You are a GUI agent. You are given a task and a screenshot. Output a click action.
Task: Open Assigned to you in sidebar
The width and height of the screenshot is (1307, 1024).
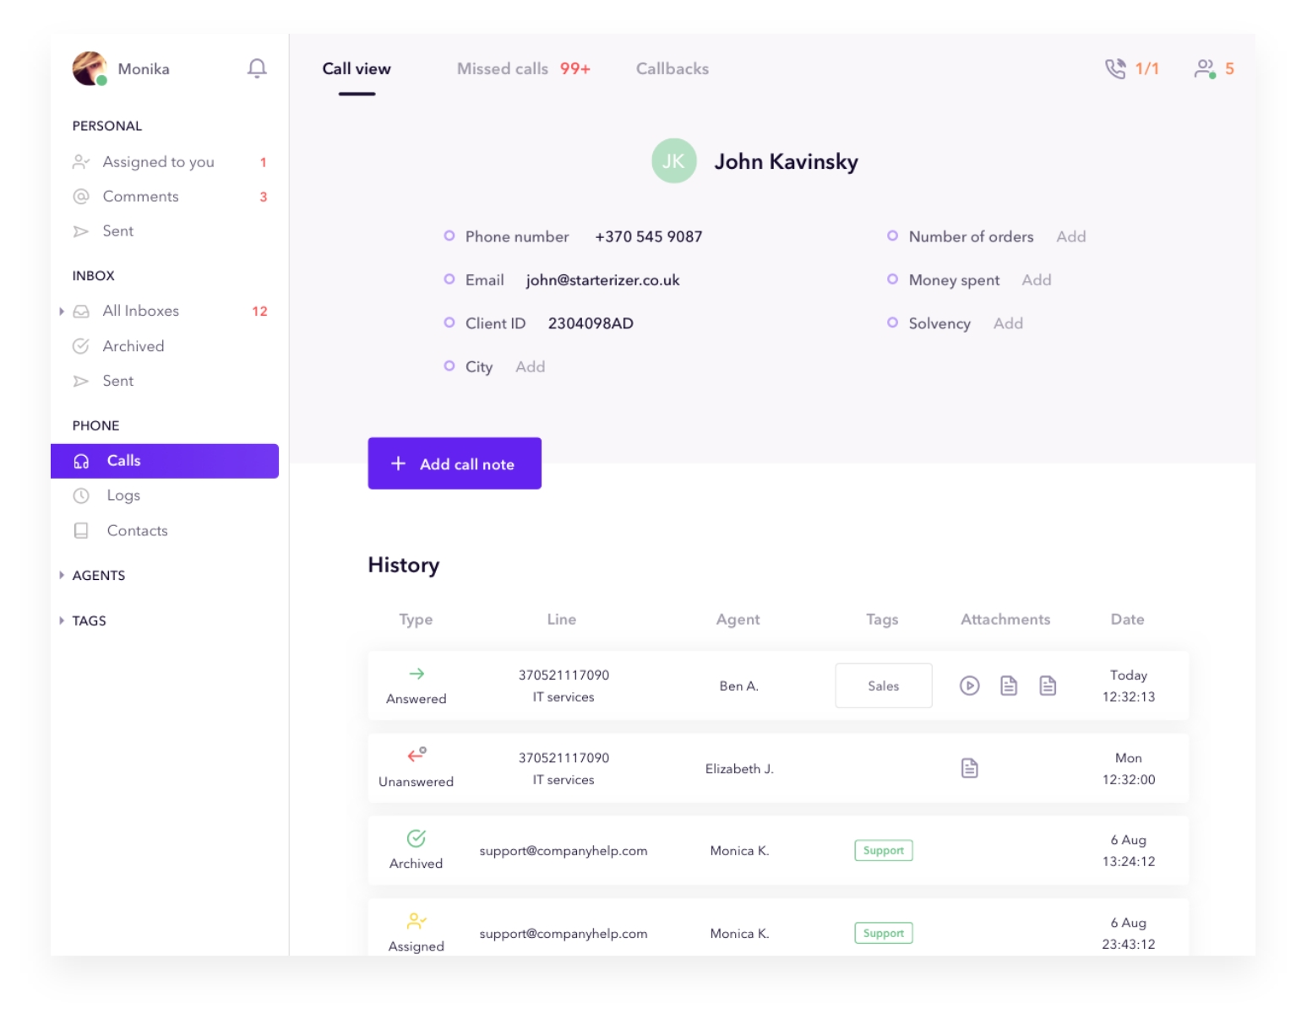158,162
